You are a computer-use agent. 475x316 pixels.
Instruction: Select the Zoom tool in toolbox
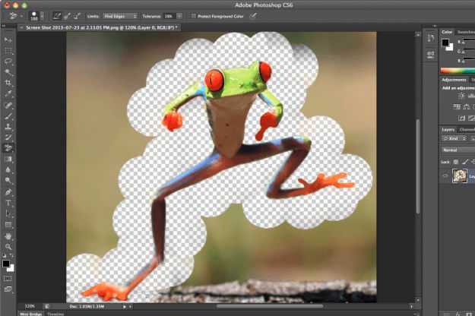coord(8,247)
